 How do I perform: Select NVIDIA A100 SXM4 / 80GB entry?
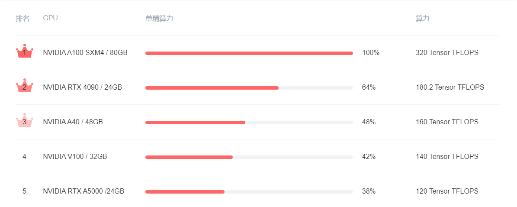(85, 53)
